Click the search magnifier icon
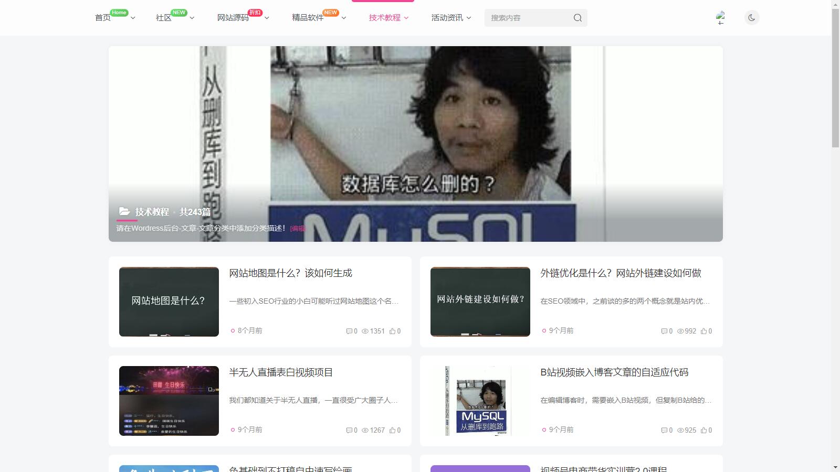This screenshot has width=840, height=472. pyautogui.click(x=577, y=18)
